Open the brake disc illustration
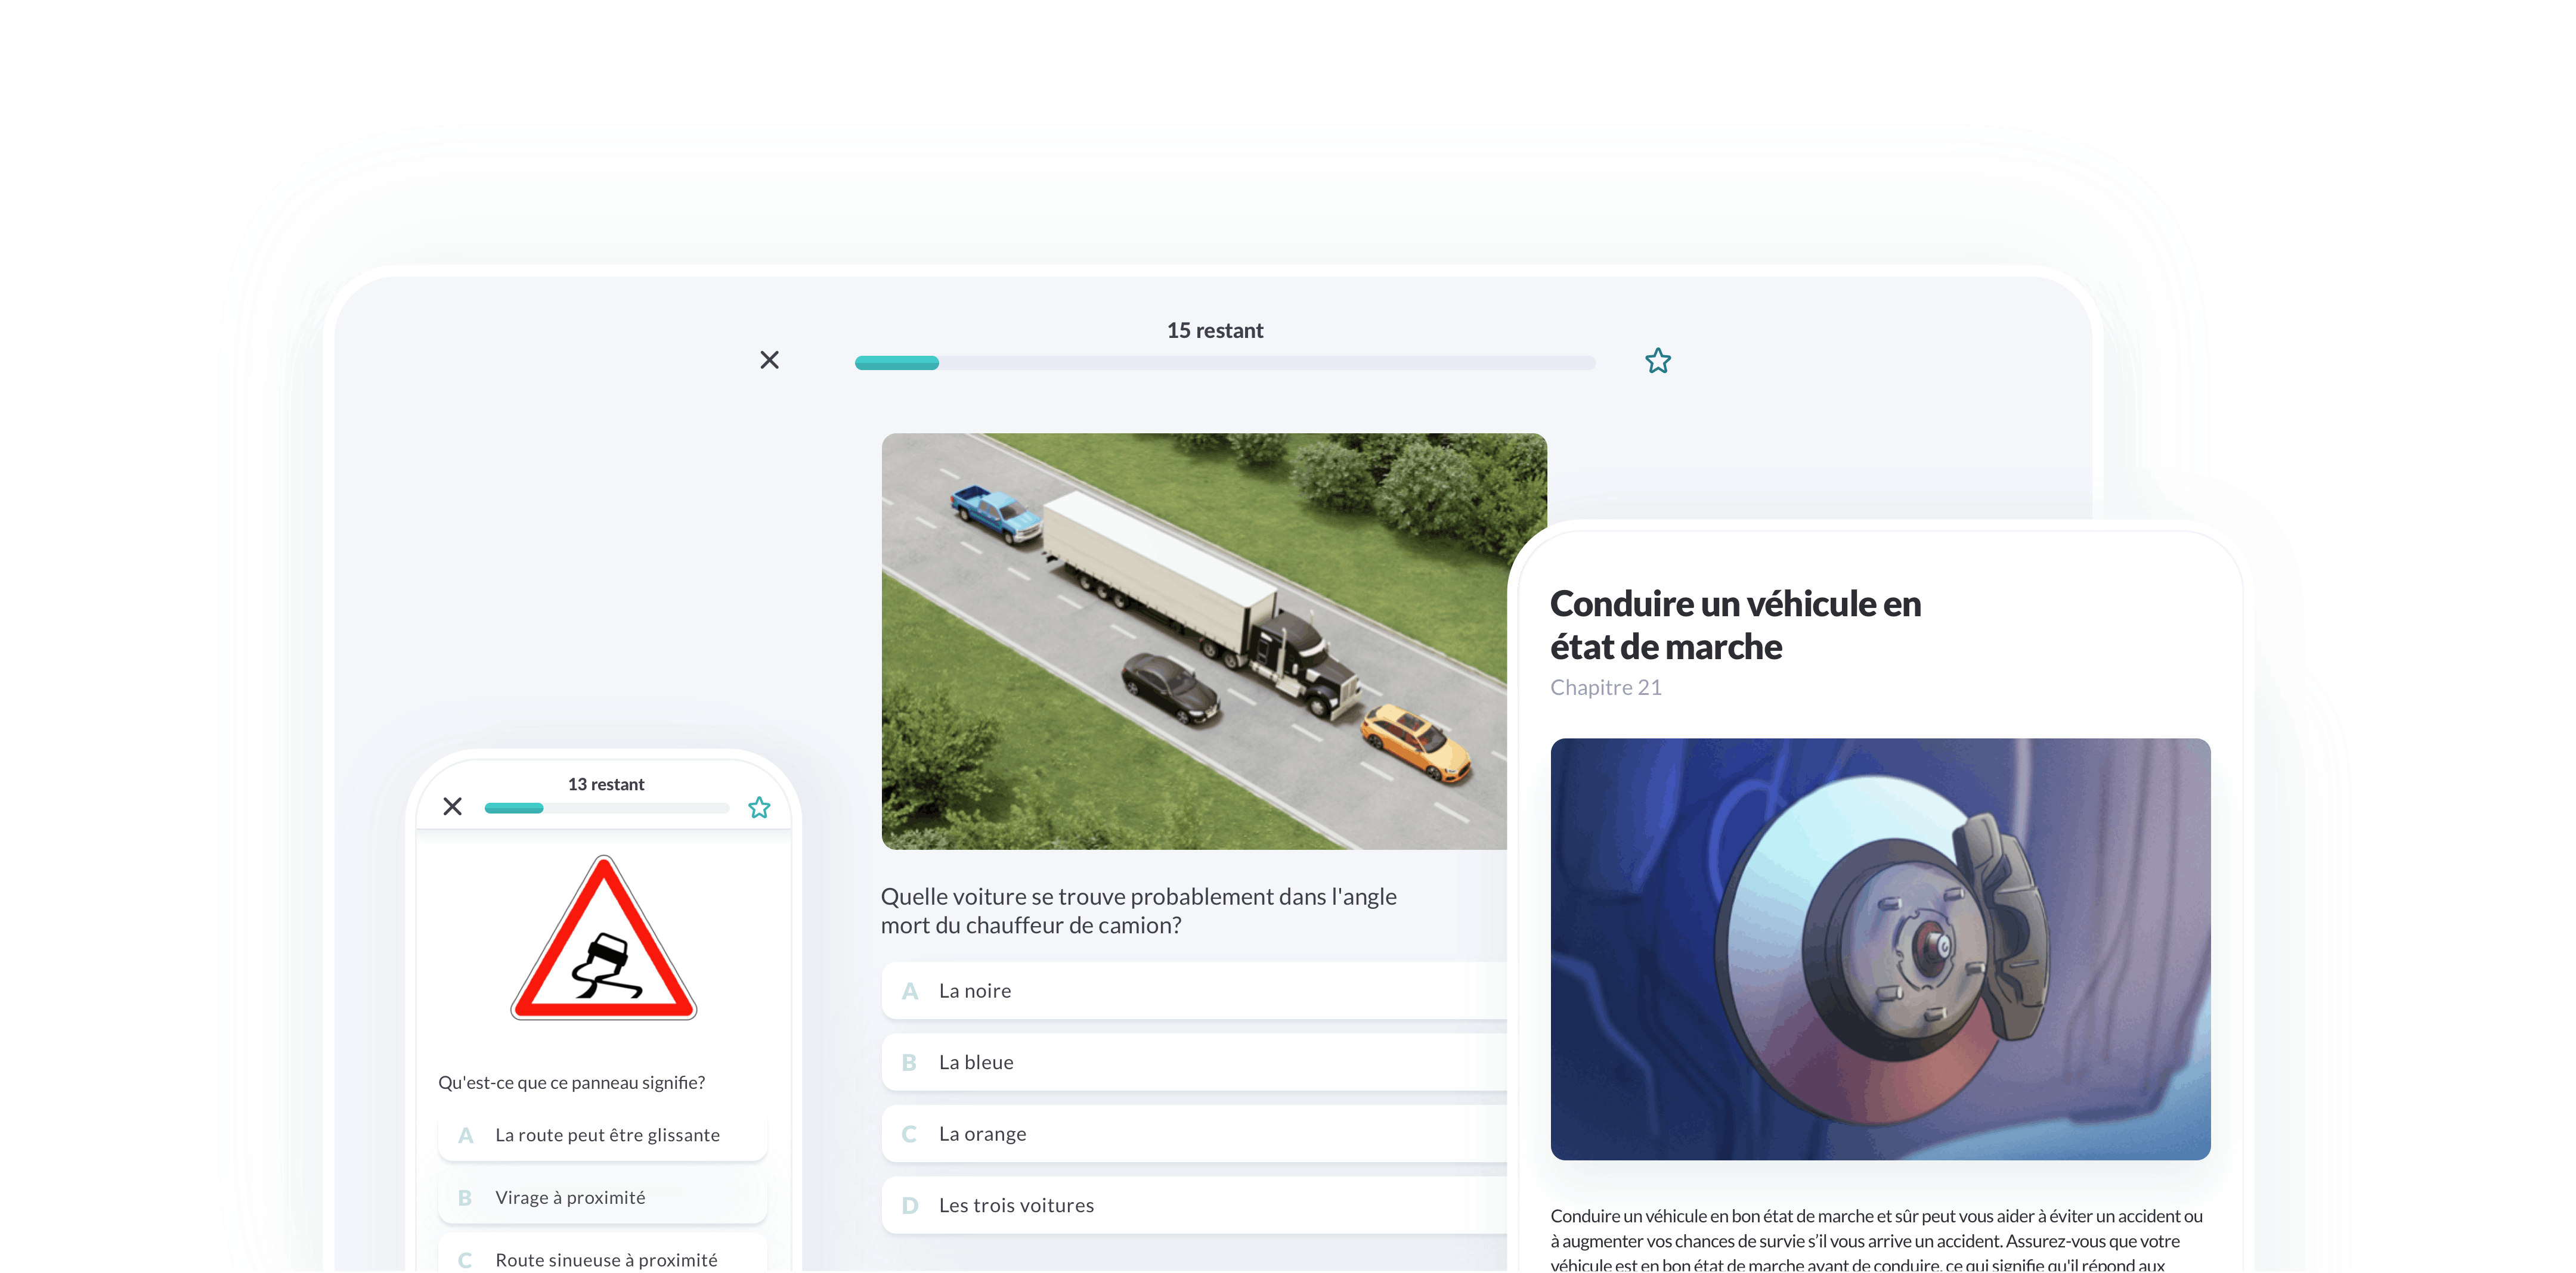The width and height of the screenshot is (2576, 1273). coord(1879,948)
